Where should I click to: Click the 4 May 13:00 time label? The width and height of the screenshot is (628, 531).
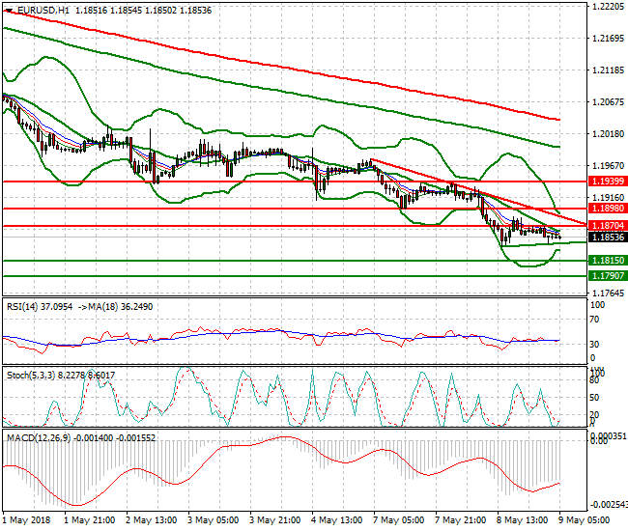[x=338, y=520]
